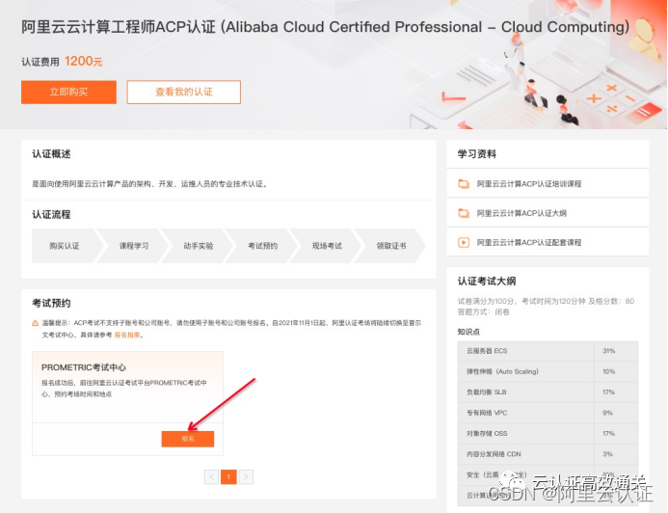
Task: Click the 云服务器 ECS row
Action: click(x=548, y=351)
